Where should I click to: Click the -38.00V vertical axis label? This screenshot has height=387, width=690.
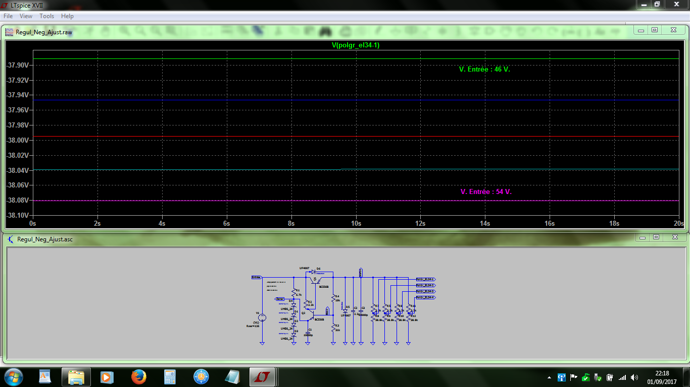18,140
